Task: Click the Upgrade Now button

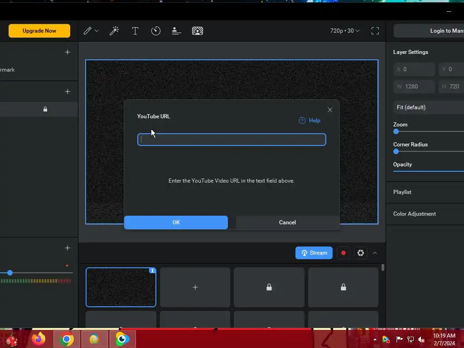Action: [39, 31]
